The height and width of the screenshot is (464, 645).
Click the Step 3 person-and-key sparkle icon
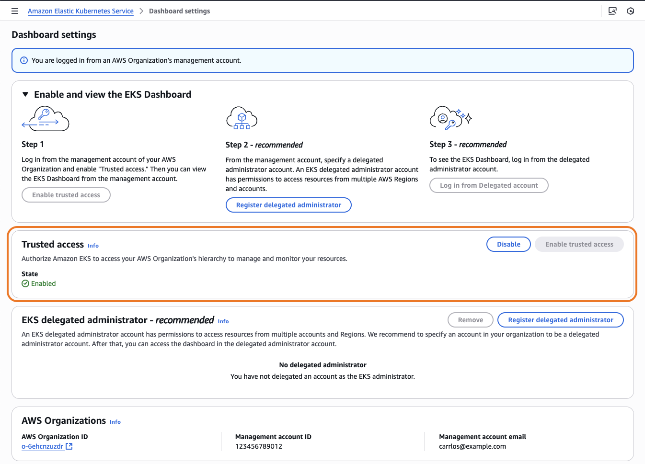coord(449,117)
